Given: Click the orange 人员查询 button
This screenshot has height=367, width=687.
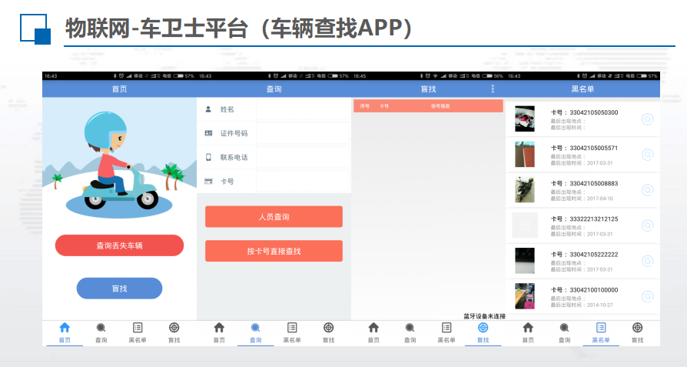Looking at the screenshot, I should tap(274, 217).
